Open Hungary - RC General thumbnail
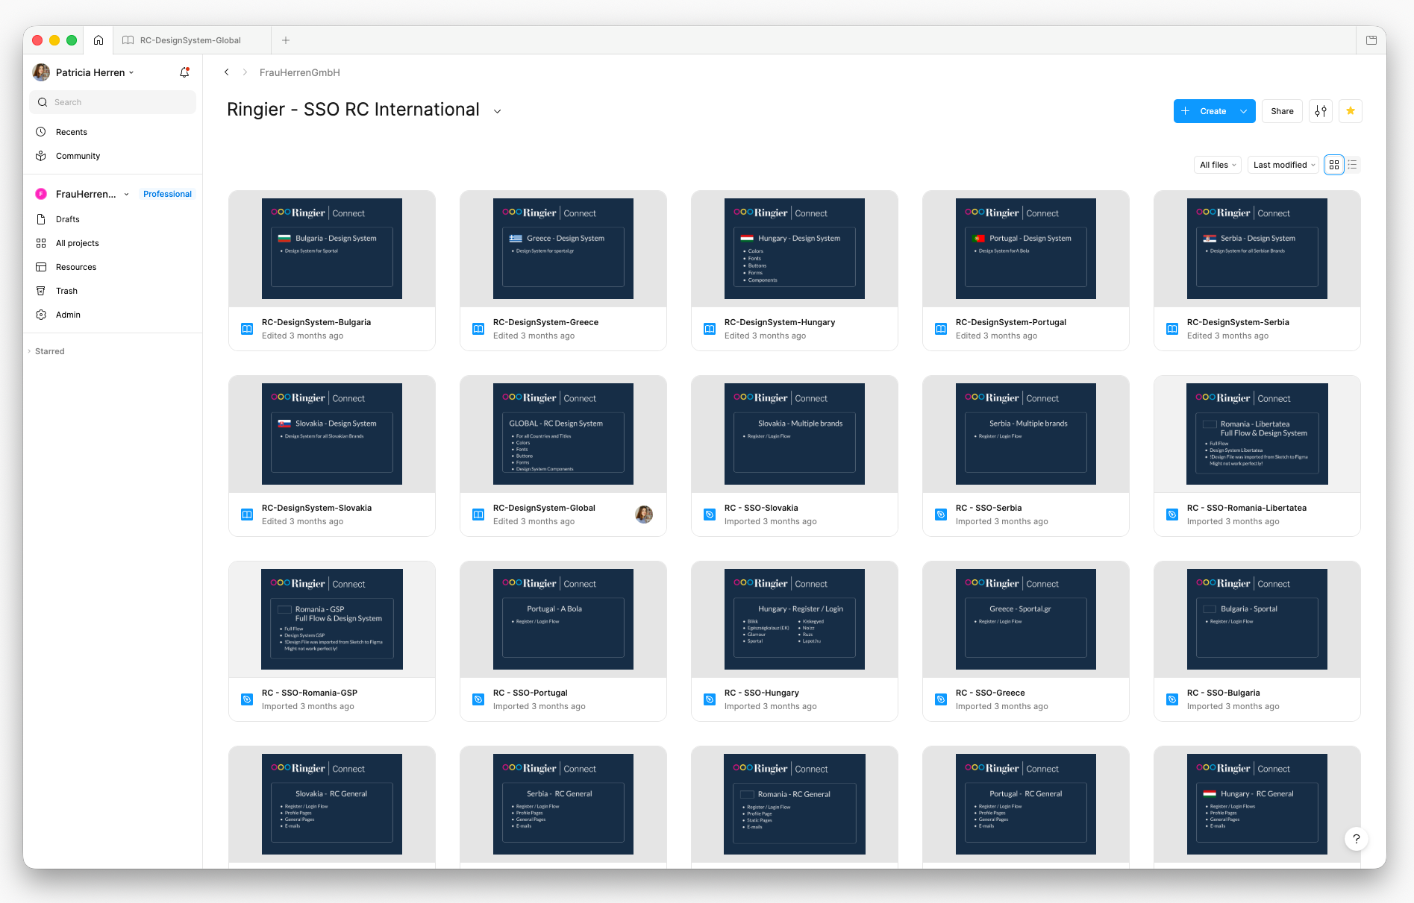This screenshot has width=1414, height=903. (1257, 804)
